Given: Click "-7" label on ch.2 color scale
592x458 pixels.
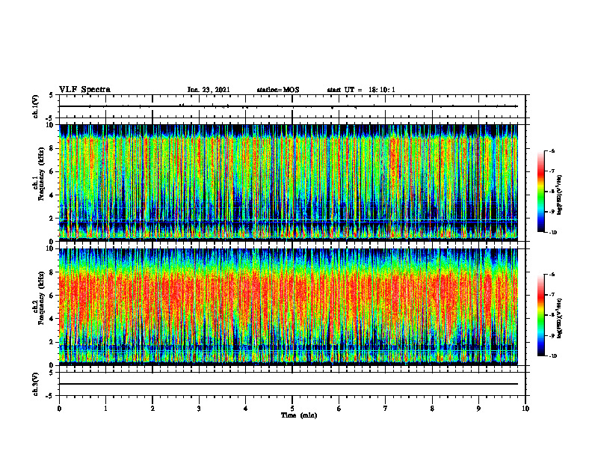Looking at the screenshot, I should (552, 295).
